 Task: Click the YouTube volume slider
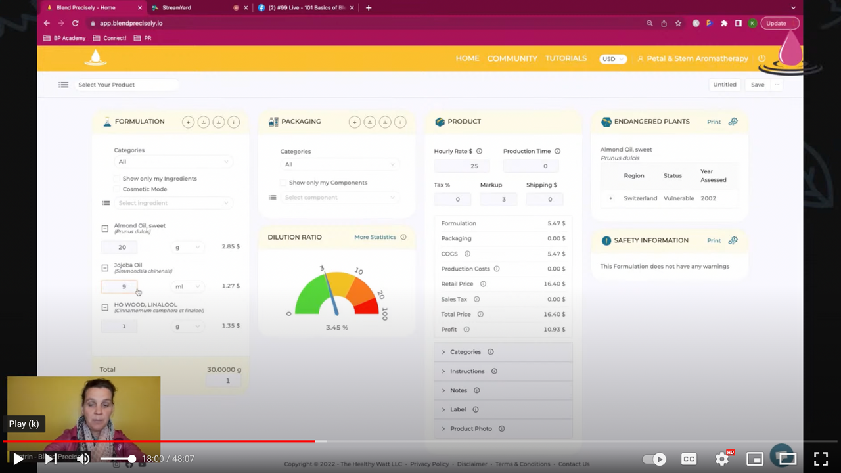coord(118,459)
